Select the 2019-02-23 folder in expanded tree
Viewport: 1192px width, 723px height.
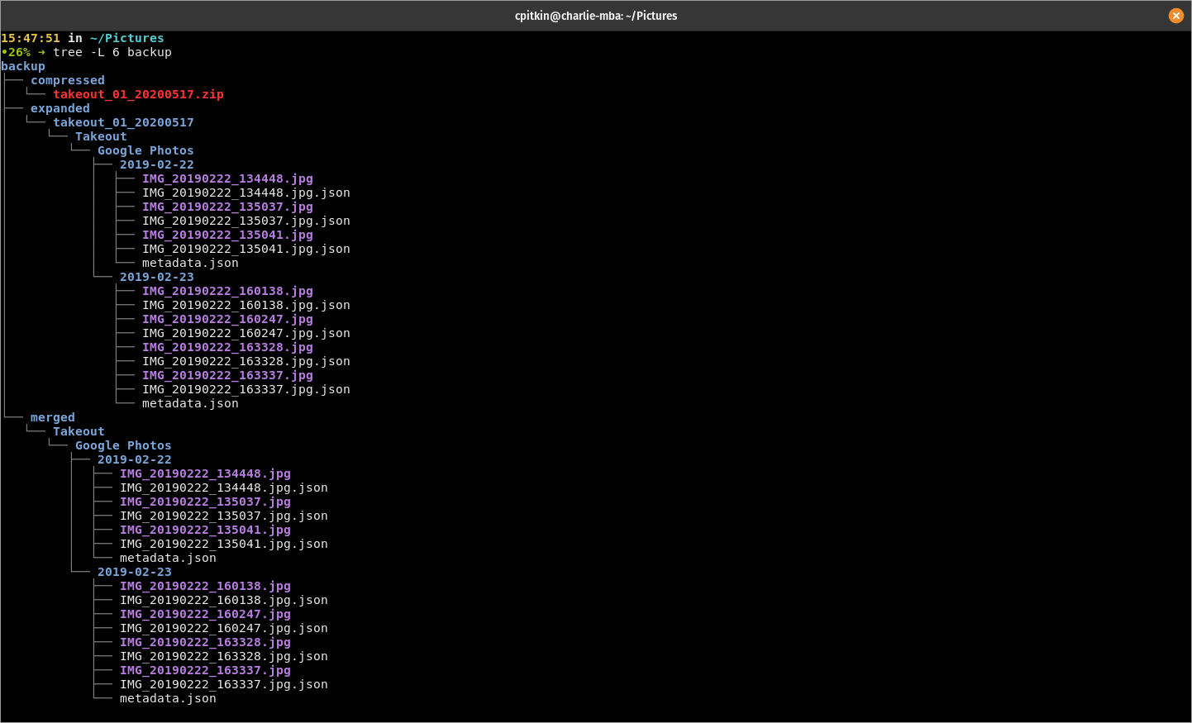[157, 277]
